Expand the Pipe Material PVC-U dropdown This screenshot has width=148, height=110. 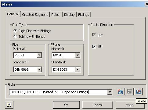(x=39, y=55)
